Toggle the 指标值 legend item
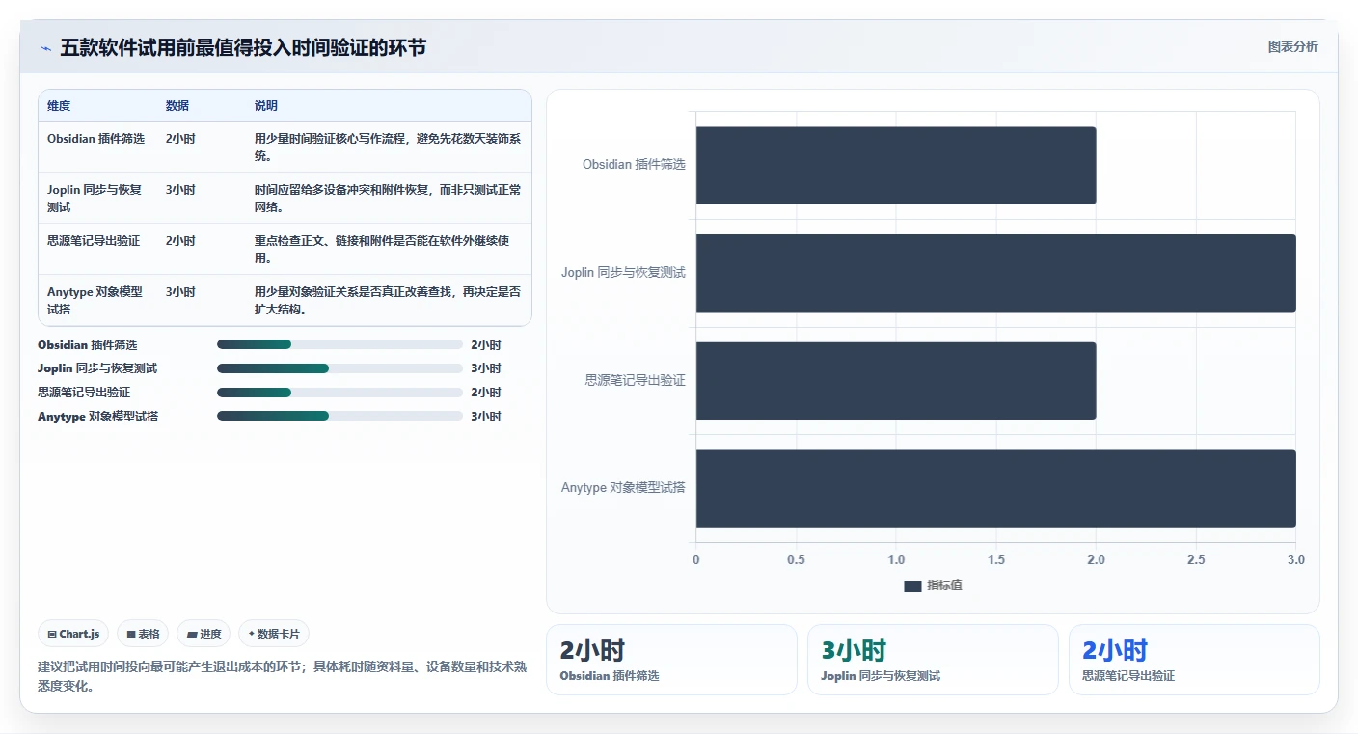The height and width of the screenshot is (734, 1358). (x=933, y=585)
